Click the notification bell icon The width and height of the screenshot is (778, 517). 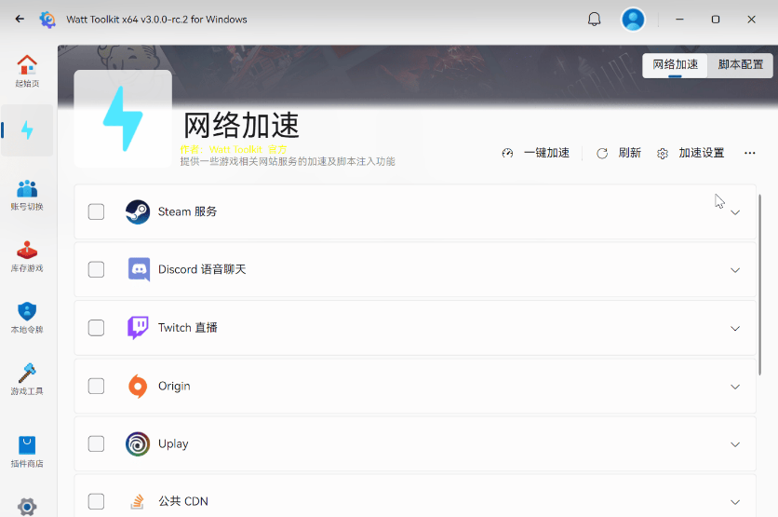coord(594,19)
